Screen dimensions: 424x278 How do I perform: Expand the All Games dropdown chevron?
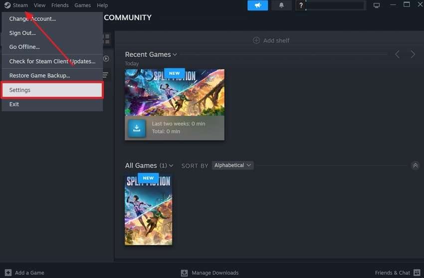[171, 166]
